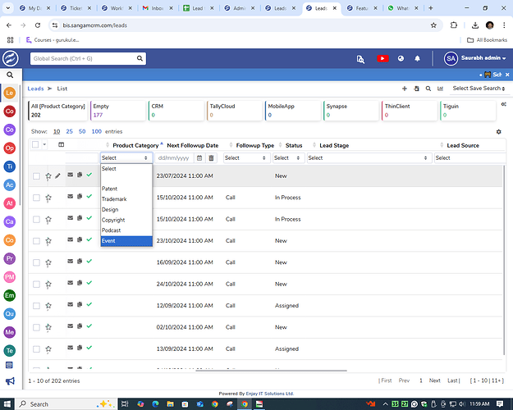The width and height of the screenshot is (513, 410).
Task: Check the box for the 24/10/2024 row
Action: click(x=36, y=284)
